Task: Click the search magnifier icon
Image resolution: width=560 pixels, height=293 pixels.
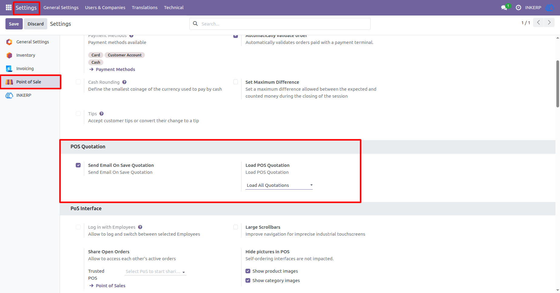Action: (195, 24)
